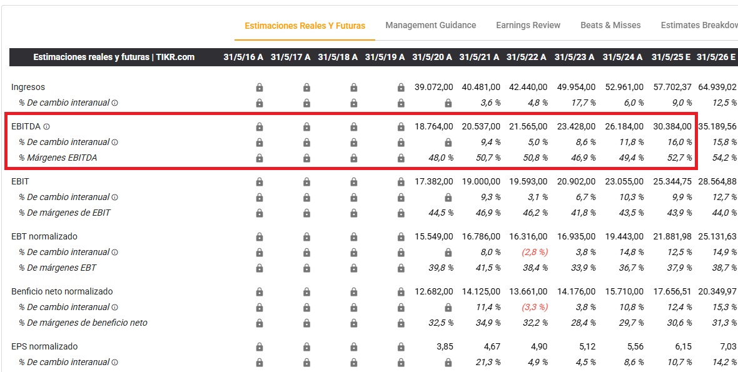Click the Ingresos row label
Image resolution: width=738 pixels, height=372 pixels.
pyautogui.click(x=28, y=87)
